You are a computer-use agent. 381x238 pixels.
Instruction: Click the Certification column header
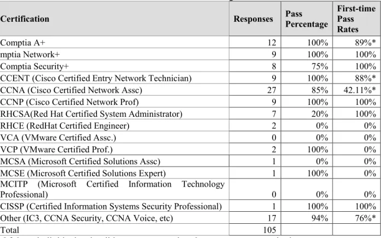(25, 19)
